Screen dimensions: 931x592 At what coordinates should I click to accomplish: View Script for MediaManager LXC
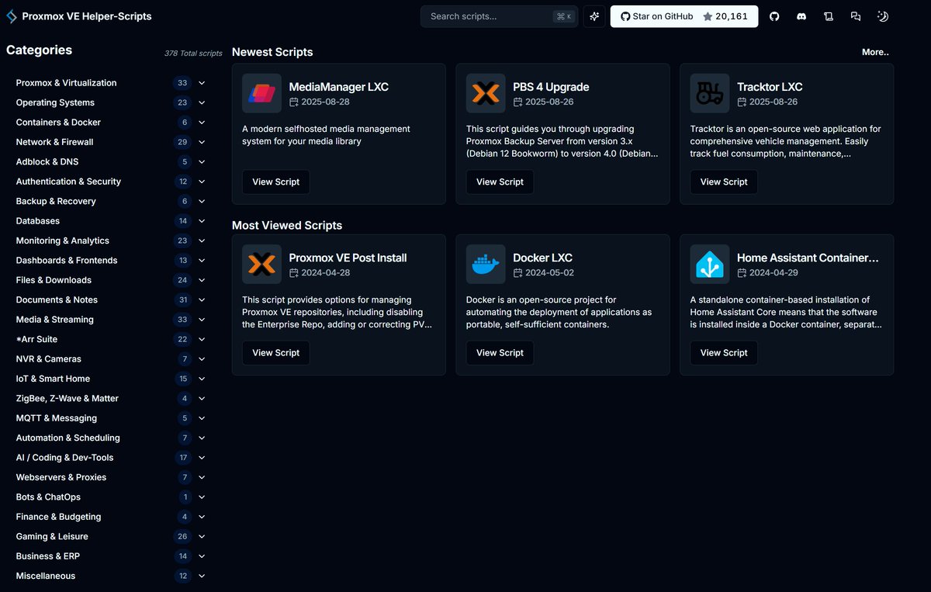275,182
